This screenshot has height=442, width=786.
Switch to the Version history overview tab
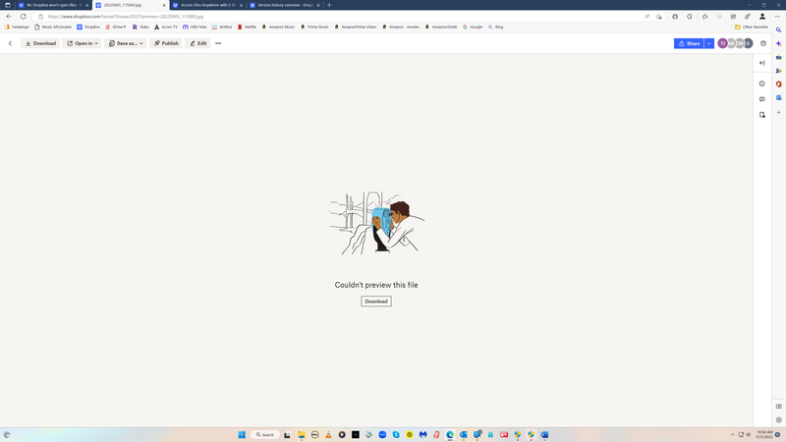coord(285,5)
